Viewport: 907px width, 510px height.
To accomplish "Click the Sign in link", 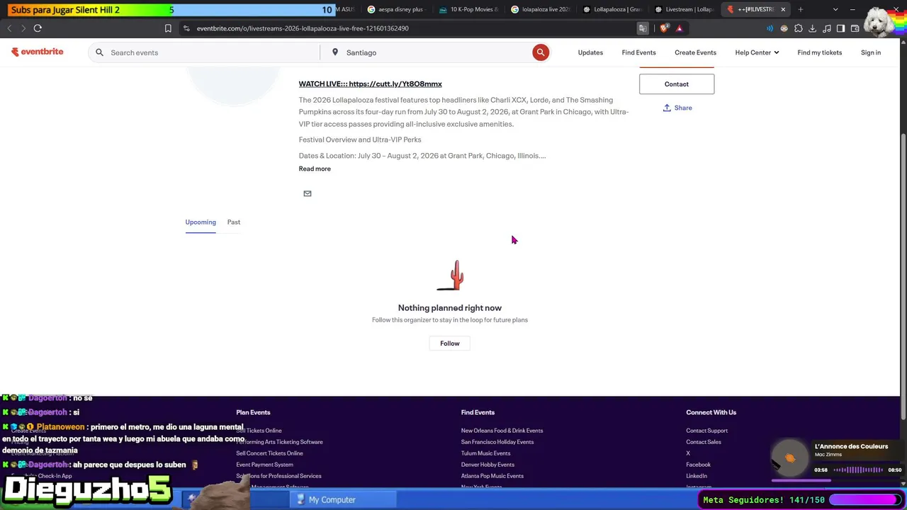I will pos(871,52).
